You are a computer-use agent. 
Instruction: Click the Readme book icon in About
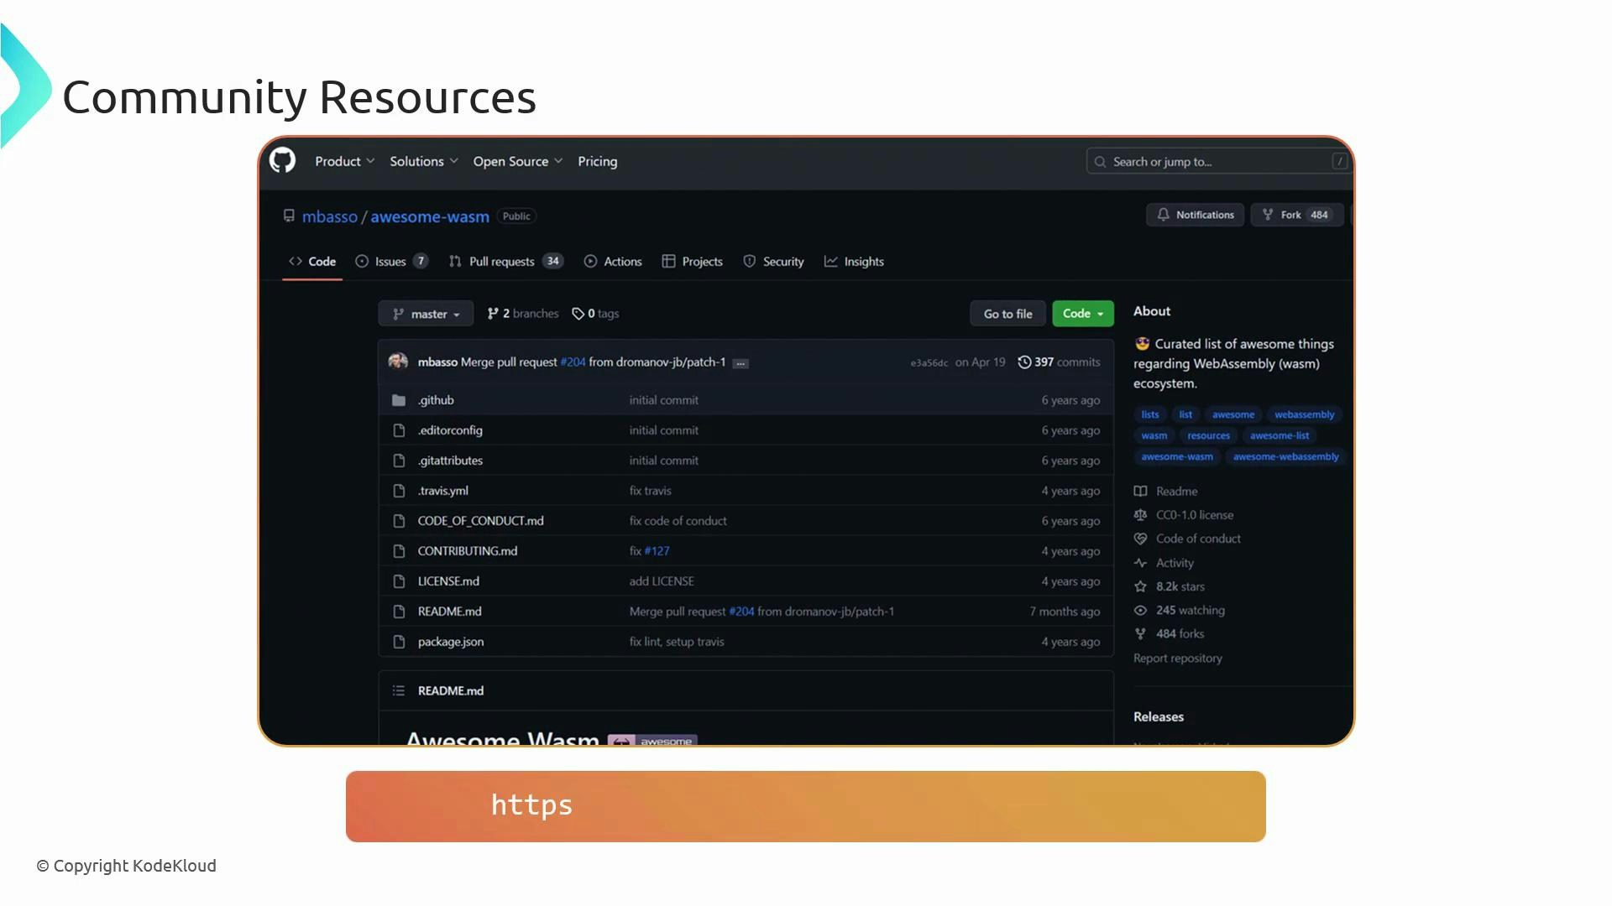tap(1141, 491)
